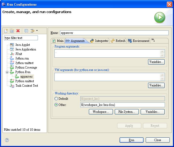Click the VM arguments text area
Image resolution: width=174 pixels, height=147 pixels.
[107, 77]
